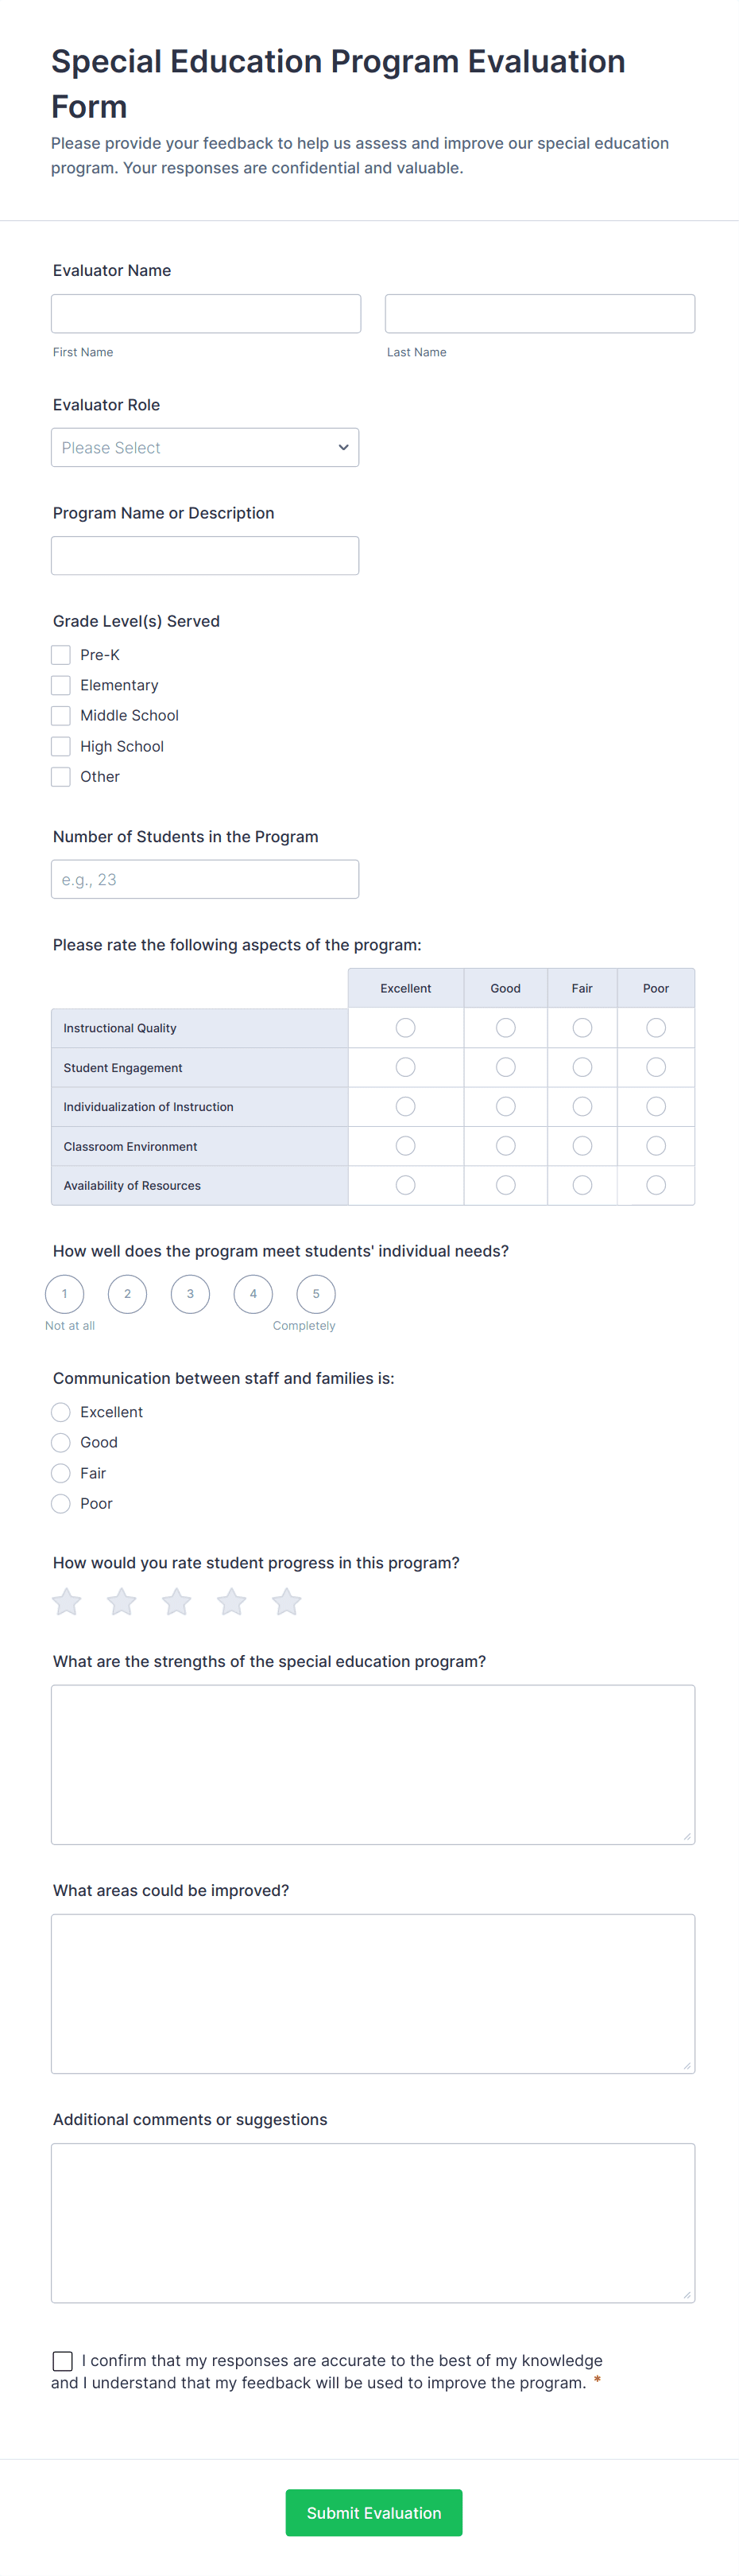
Task: Check the Pre-K grade level box
Action: (x=61, y=655)
